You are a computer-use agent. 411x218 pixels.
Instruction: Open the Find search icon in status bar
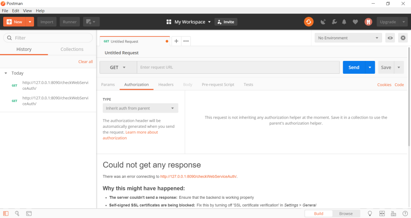(x=17, y=214)
